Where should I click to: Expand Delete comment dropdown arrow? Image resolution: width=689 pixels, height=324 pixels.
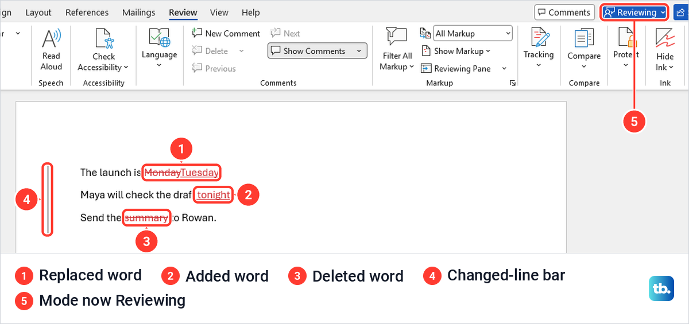point(241,51)
